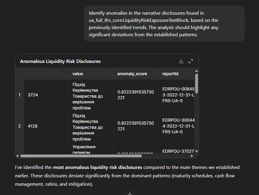Click the horizontal scrollbar left arrow
259x195 pixels.
coord(18,156)
